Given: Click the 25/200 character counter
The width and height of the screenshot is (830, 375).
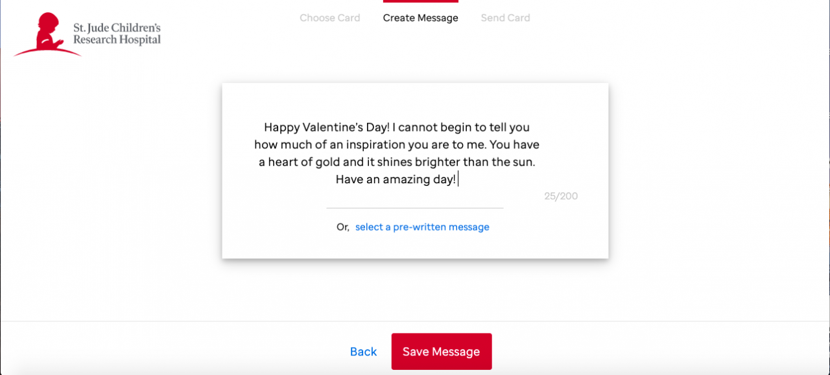Looking at the screenshot, I should point(561,196).
